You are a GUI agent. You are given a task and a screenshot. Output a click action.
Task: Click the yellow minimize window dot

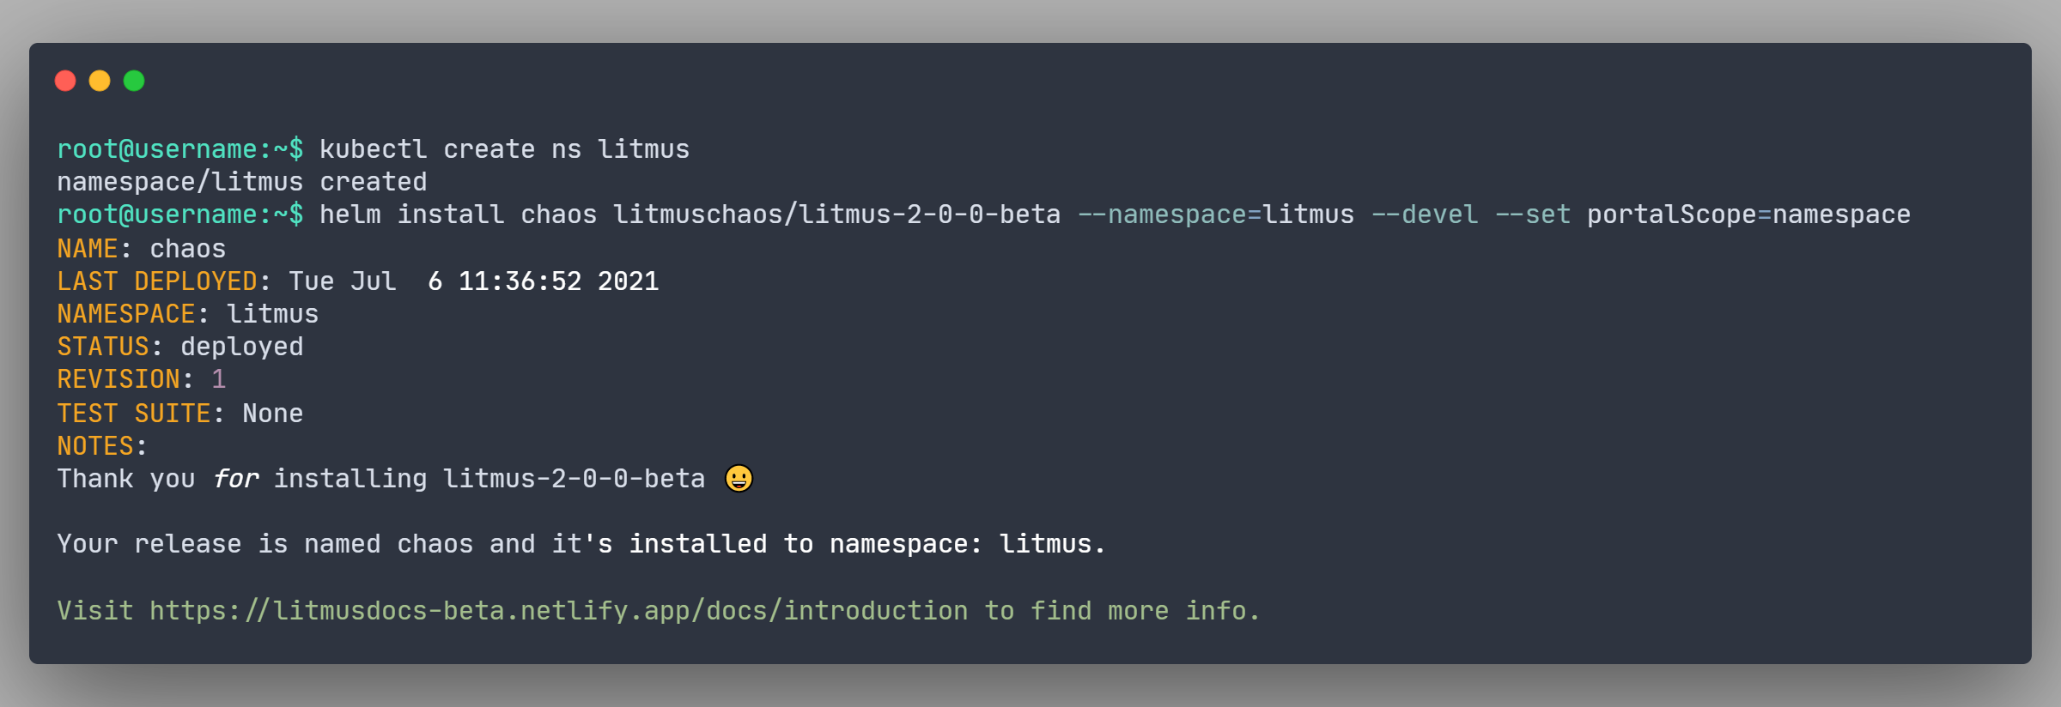click(x=100, y=81)
